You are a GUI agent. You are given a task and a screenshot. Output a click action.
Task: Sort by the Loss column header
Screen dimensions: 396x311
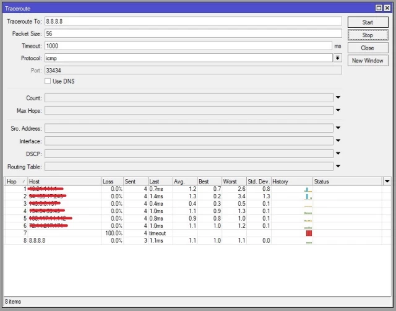click(113, 182)
